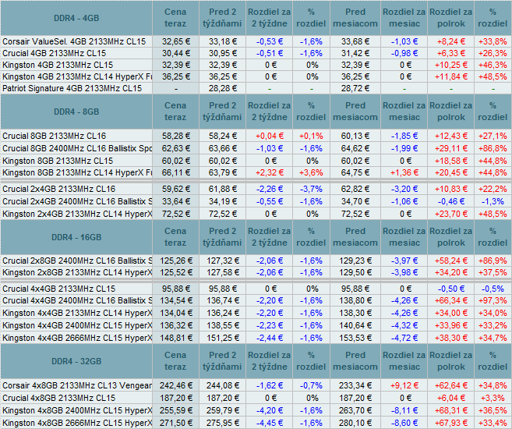Click the +86,8% percent difference cell
The height and width of the screenshot is (429, 512).
click(493, 148)
